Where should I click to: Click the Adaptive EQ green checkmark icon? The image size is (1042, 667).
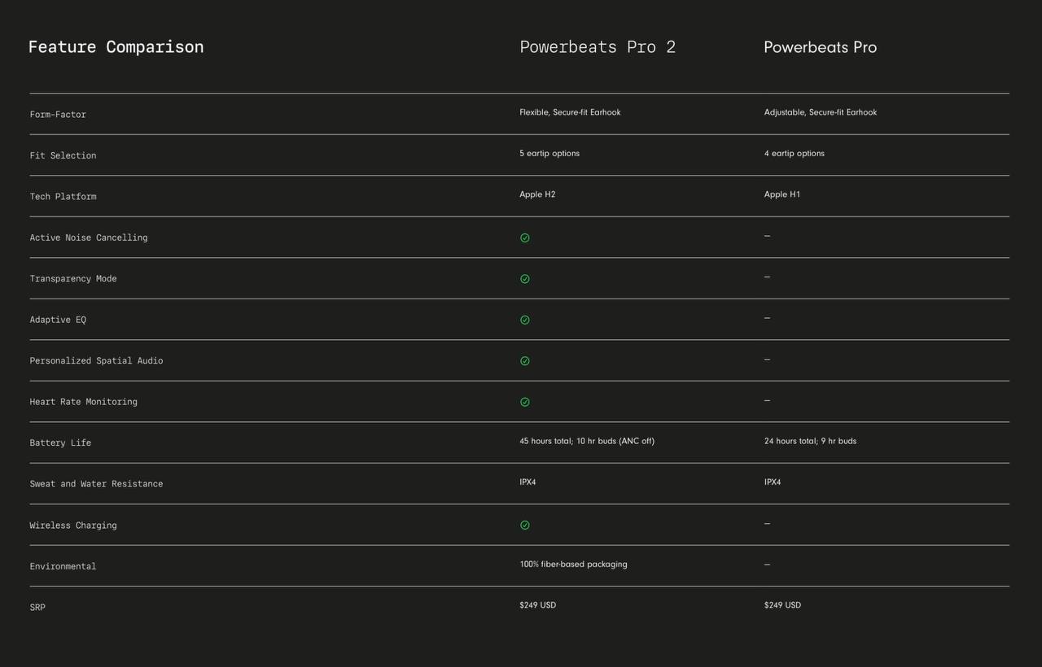(524, 320)
